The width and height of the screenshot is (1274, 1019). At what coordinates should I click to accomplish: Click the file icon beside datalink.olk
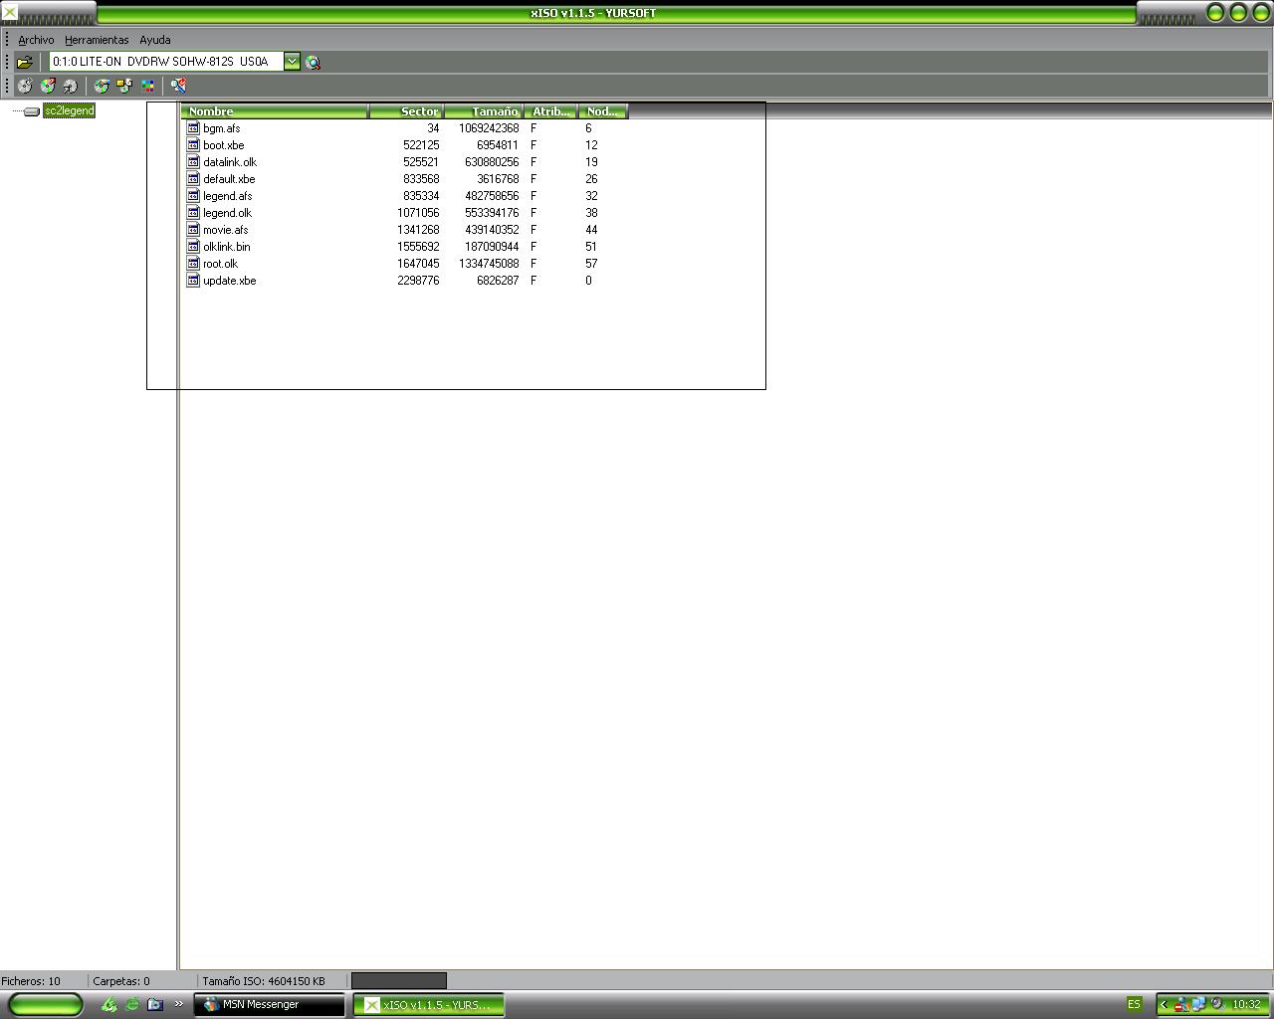pos(194,162)
